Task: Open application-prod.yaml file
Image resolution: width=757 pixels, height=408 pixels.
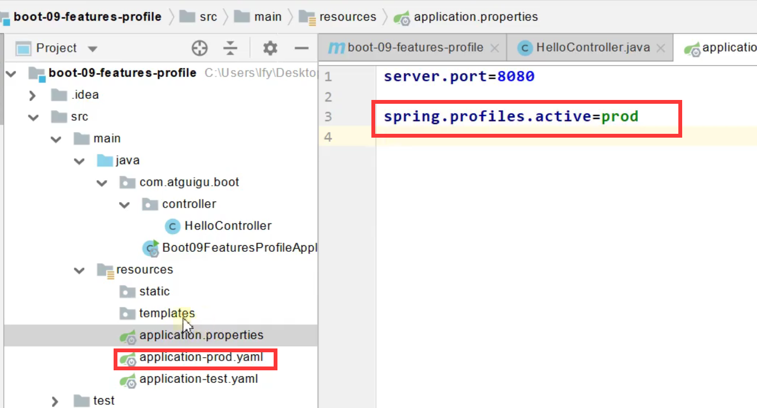Action: [201, 358]
